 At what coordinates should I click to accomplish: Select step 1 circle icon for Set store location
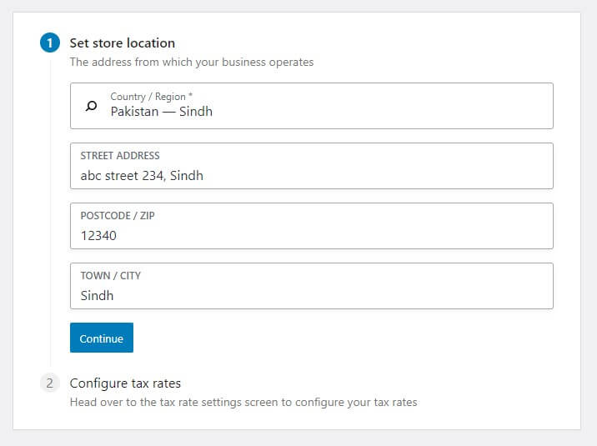pyautogui.click(x=50, y=43)
